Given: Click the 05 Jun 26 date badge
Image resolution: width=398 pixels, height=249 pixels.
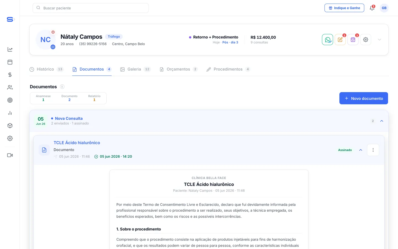Looking at the screenshot, I should (41, 121).
